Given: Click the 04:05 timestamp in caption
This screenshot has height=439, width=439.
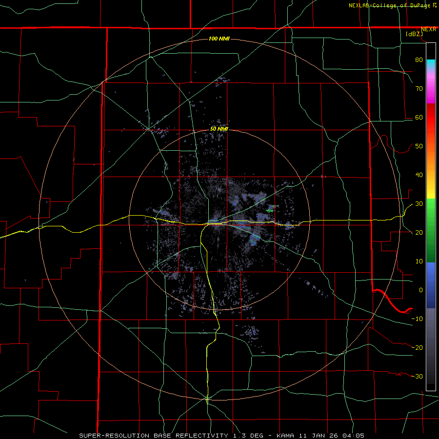Looking at the screenshot, I should click(x=353, y=436).
